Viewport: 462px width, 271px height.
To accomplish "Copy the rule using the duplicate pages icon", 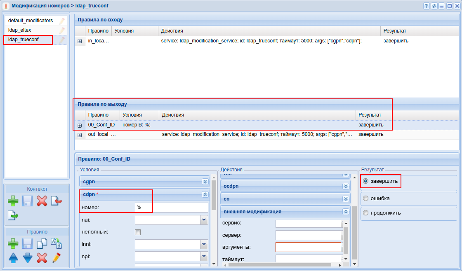I will coord(42,244).
